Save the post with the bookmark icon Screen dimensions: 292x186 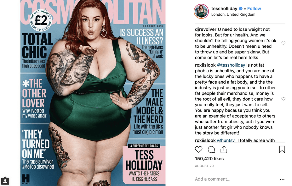(x=282, y=149)
